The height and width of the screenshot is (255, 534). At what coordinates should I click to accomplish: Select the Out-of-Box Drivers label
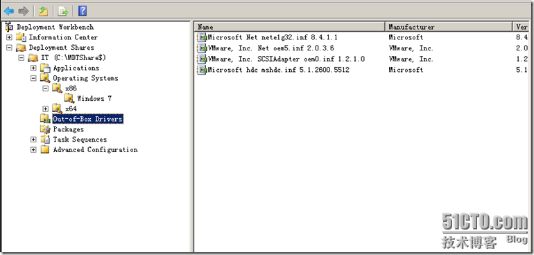tap(87, 119)
